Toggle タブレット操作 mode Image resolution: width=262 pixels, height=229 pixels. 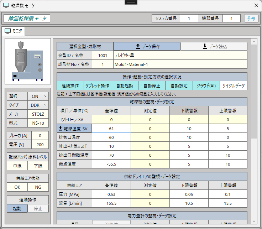(x=97, y=86)
